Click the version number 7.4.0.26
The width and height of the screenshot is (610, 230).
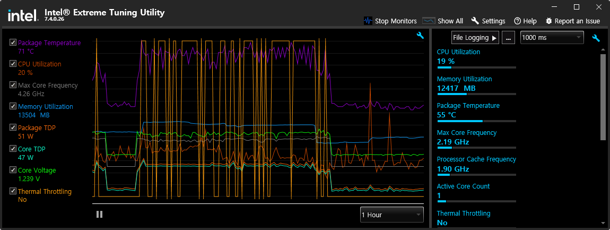[x=55, y=19]
